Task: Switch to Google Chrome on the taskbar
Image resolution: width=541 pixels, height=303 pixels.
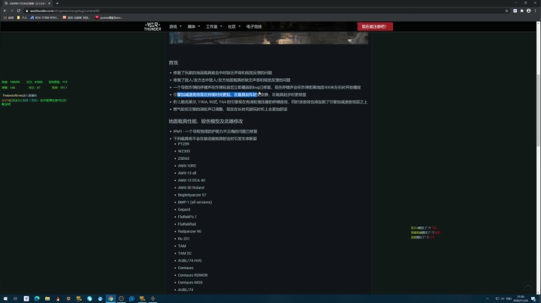Action: pyautogui.click(x=110, y=298)
